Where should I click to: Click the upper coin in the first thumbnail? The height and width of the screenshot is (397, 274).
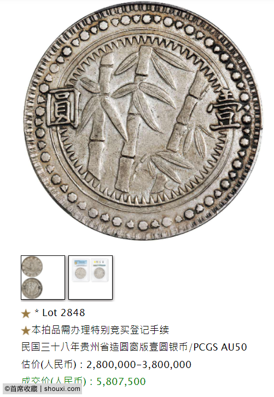click(x=32, y=266)
